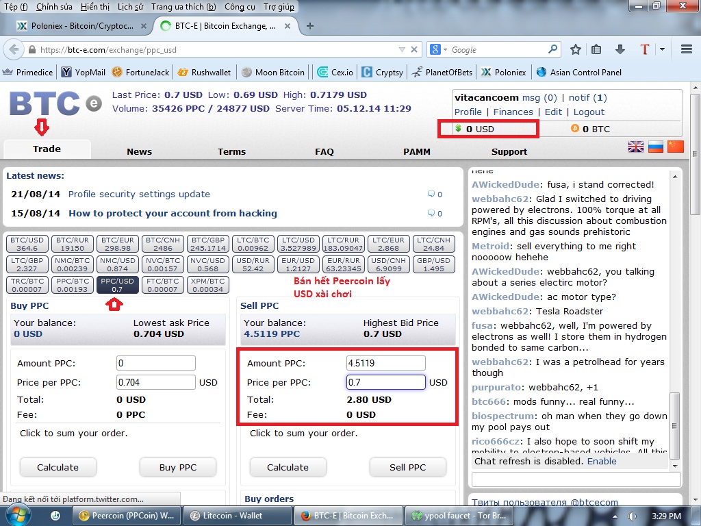Click the chat message input box

[x=576, y=480]
